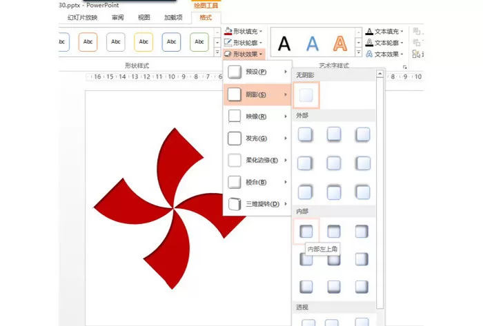This screenshot has height=326, width=483.
Task: Open the 艺术字样式 dialog launcher
Action: [x=405, y=67]
